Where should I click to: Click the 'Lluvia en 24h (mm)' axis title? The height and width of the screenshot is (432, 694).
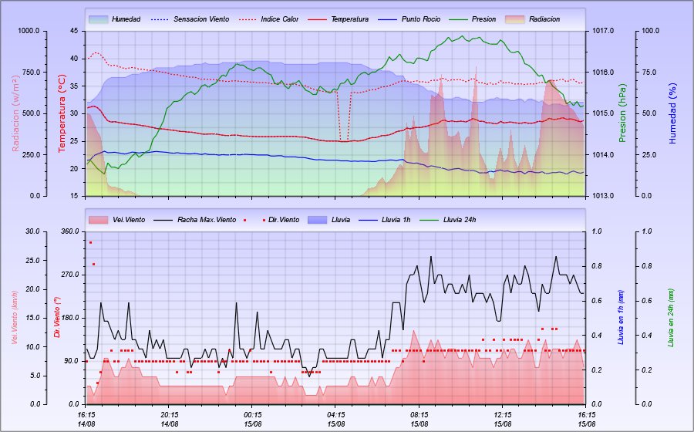coord(671,318)
